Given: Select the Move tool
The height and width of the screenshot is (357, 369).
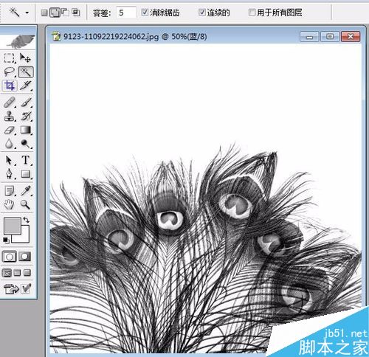Looking at the screenshot, I should coord(25,58).
